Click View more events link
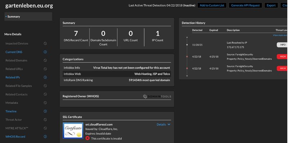This screenshot has height=143, width=288. 280,35
